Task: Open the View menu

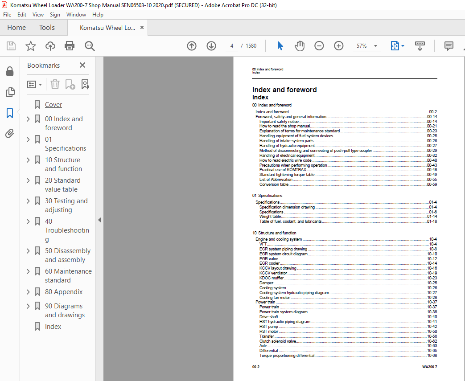Action: click(38, 15)
